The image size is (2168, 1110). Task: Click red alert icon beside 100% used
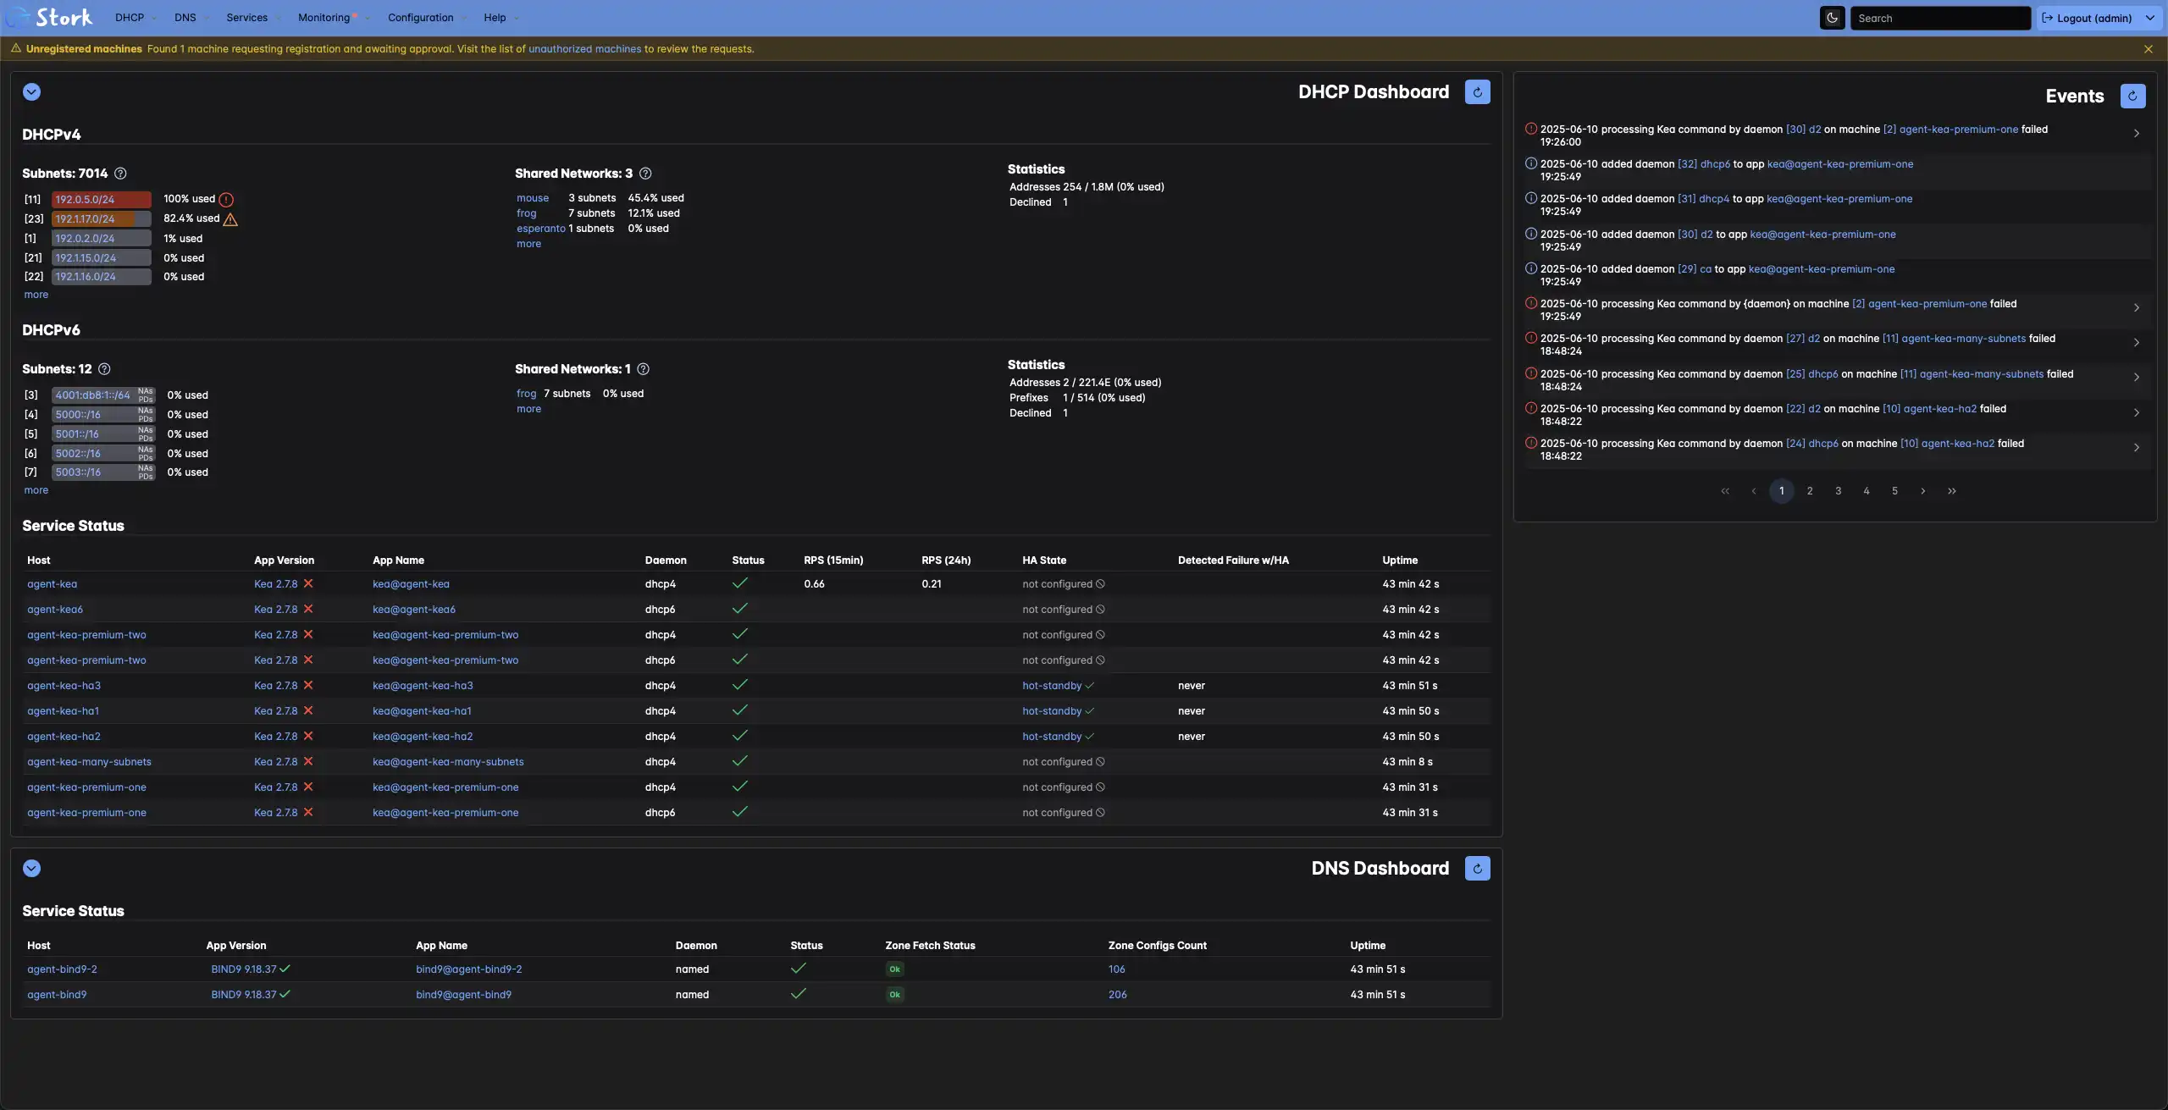pyautogui.click(x=226, y=200)
